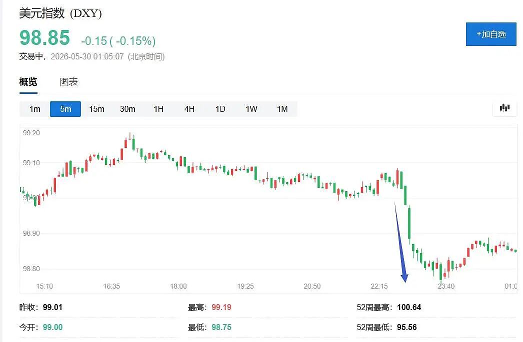This screenshot has width=523, height=342.
Task: Add DXY via +加自选 button
Action: pos(491,34)
